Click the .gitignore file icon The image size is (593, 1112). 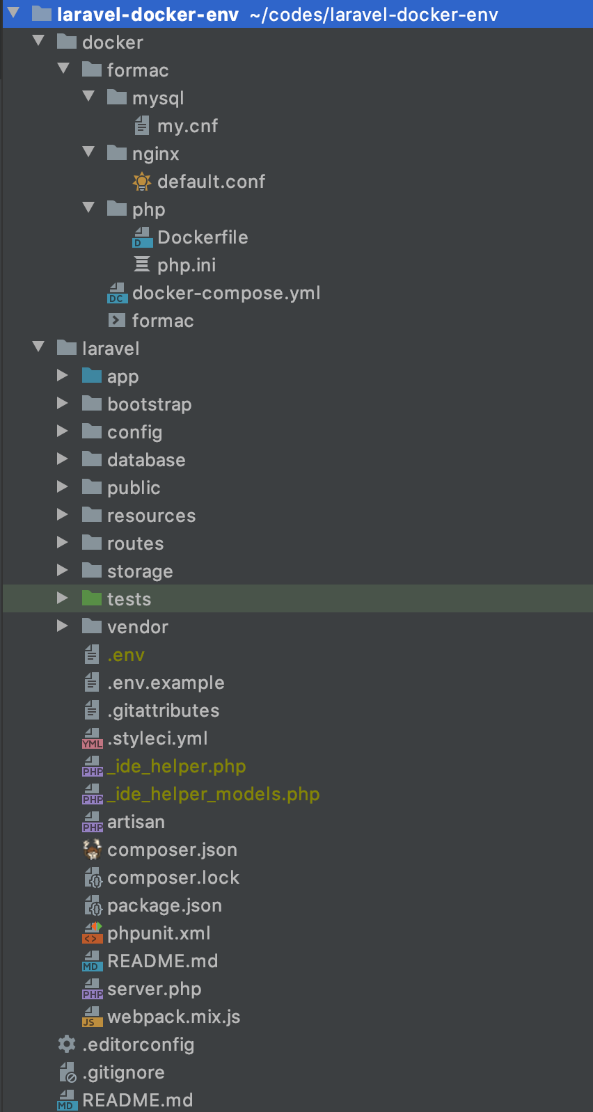click(x=68, y=1072)
